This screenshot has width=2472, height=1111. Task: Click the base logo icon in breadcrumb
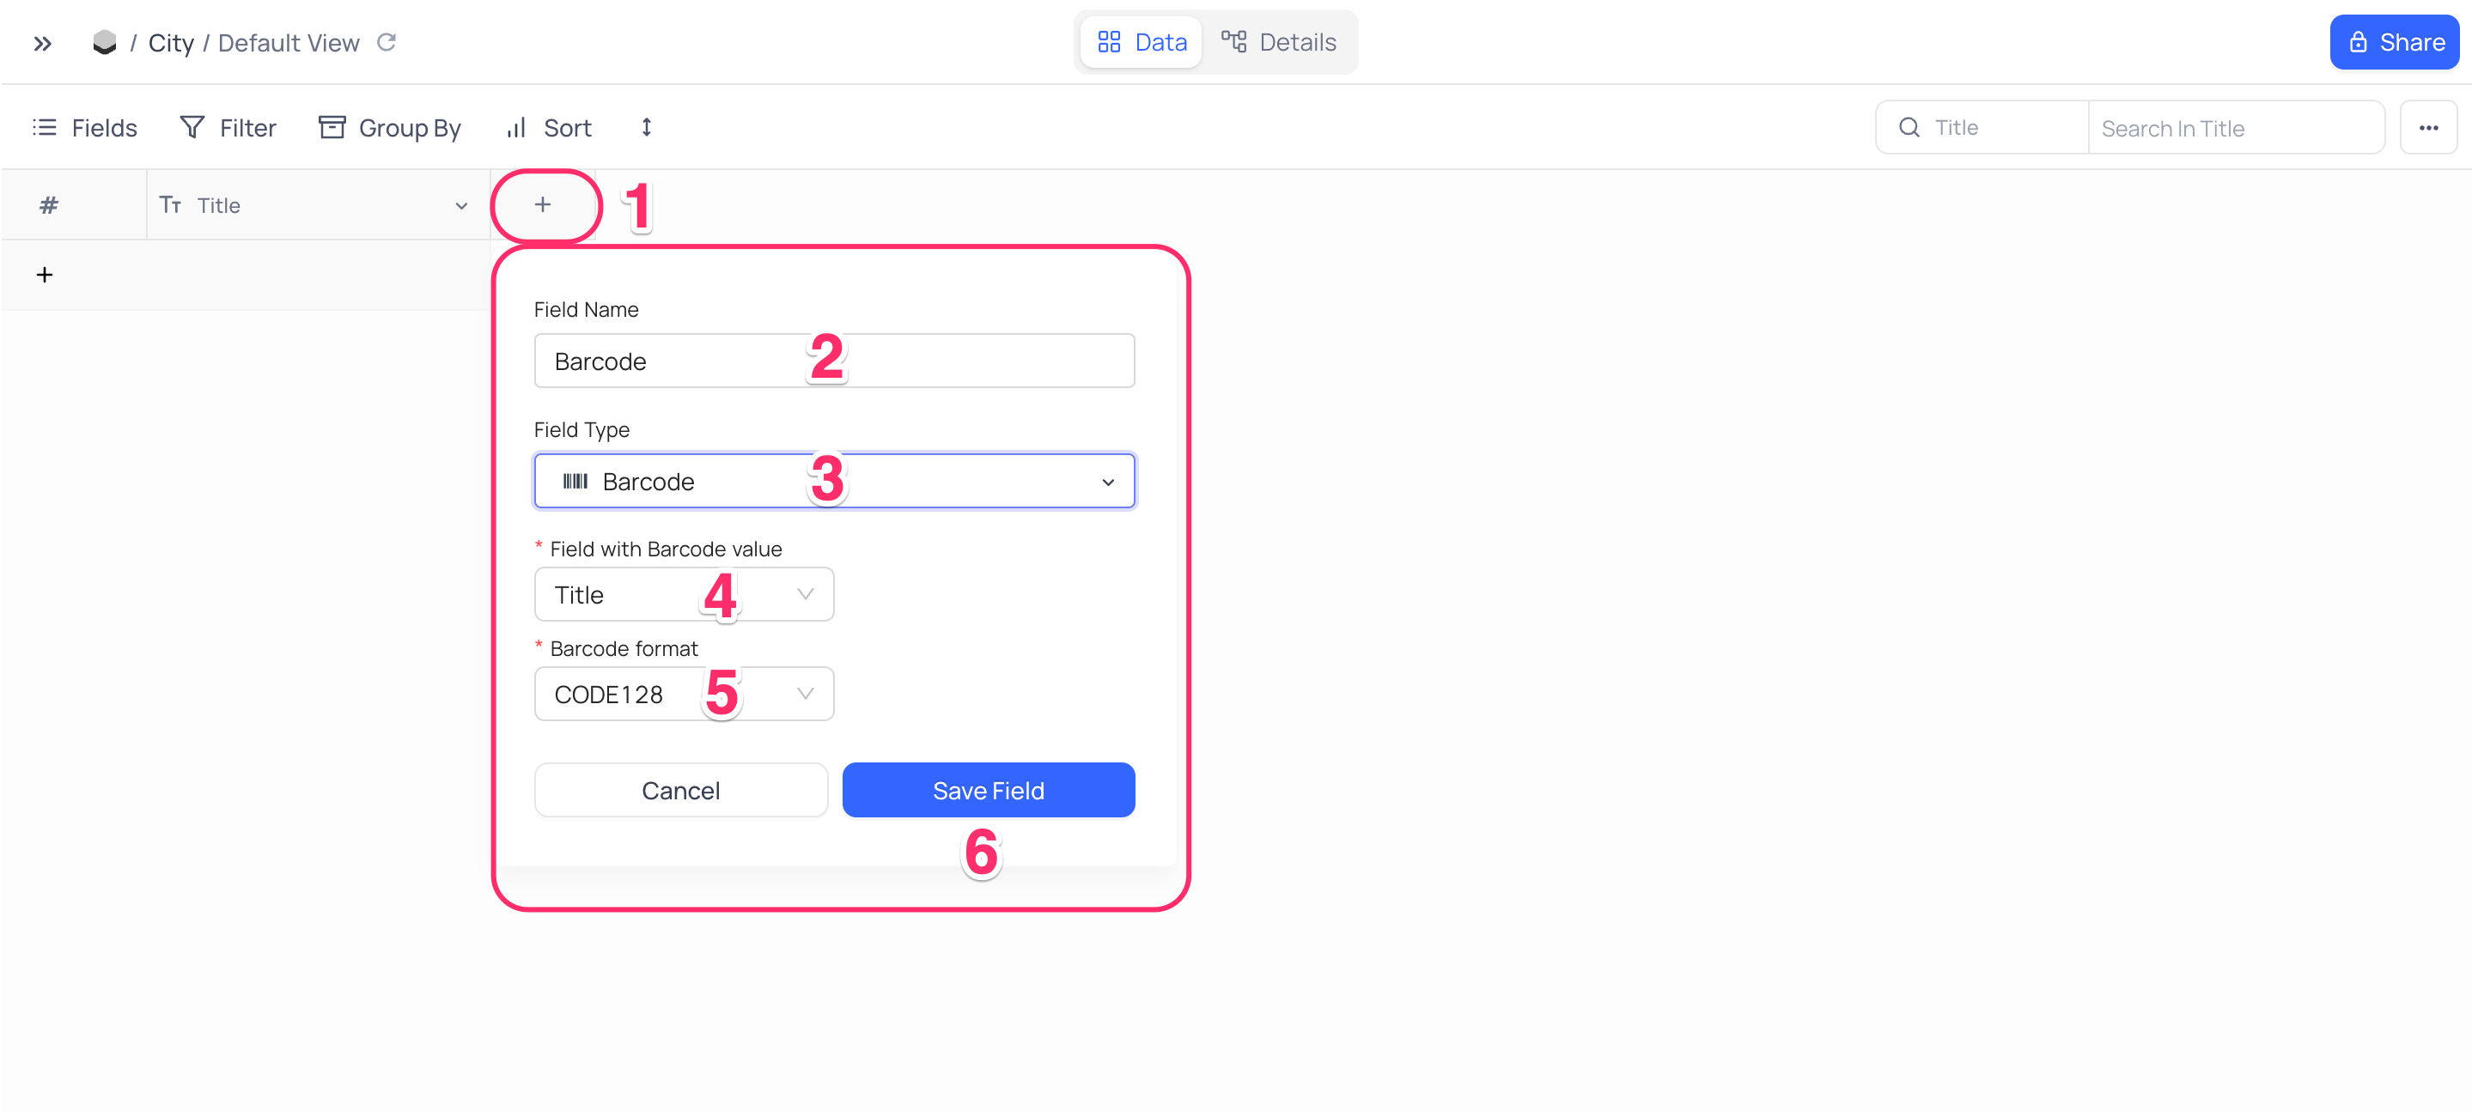(x=105, y=43)
